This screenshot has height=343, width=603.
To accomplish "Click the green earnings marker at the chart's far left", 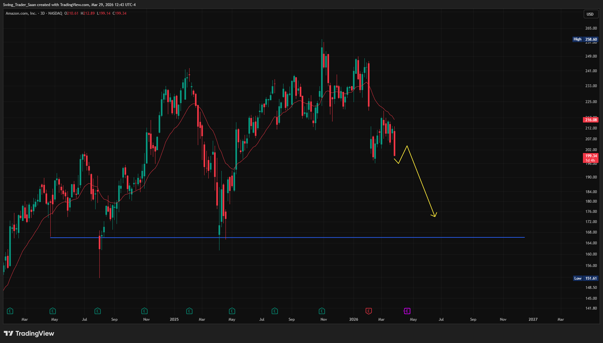I will click(x=10, y=311).
